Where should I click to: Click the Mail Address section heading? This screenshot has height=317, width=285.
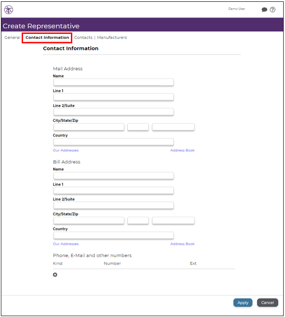68,69
